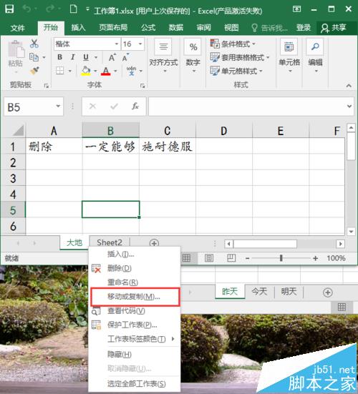Open 条件格式 conditional formatting
This screenshot has width=358, height=394.
(233, 44)
